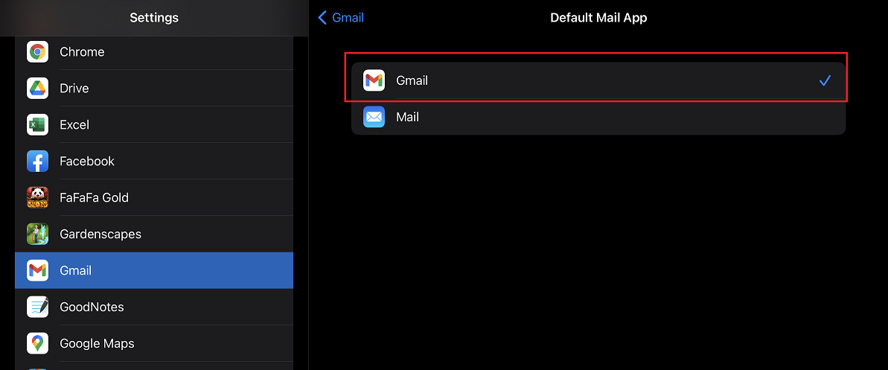
Task: Tap the Facebook app icon
Action: coord(37,162)
